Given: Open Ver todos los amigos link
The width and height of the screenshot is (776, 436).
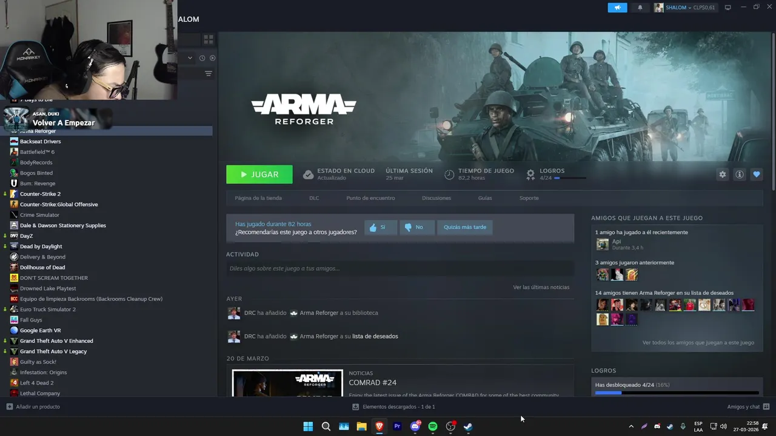Looking at the screenshot, I should point(698,343).
